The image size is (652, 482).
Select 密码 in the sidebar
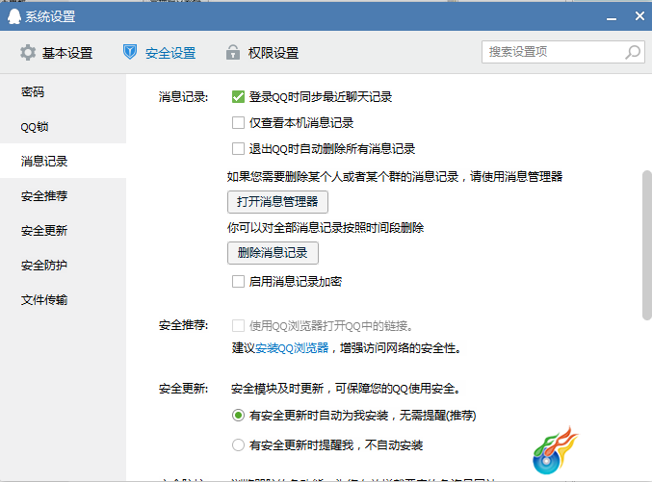click(x=63, y=91)
